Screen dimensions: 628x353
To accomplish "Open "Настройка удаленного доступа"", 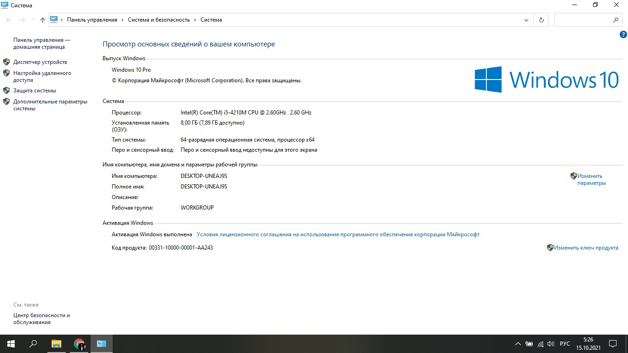I will (42, 76).
